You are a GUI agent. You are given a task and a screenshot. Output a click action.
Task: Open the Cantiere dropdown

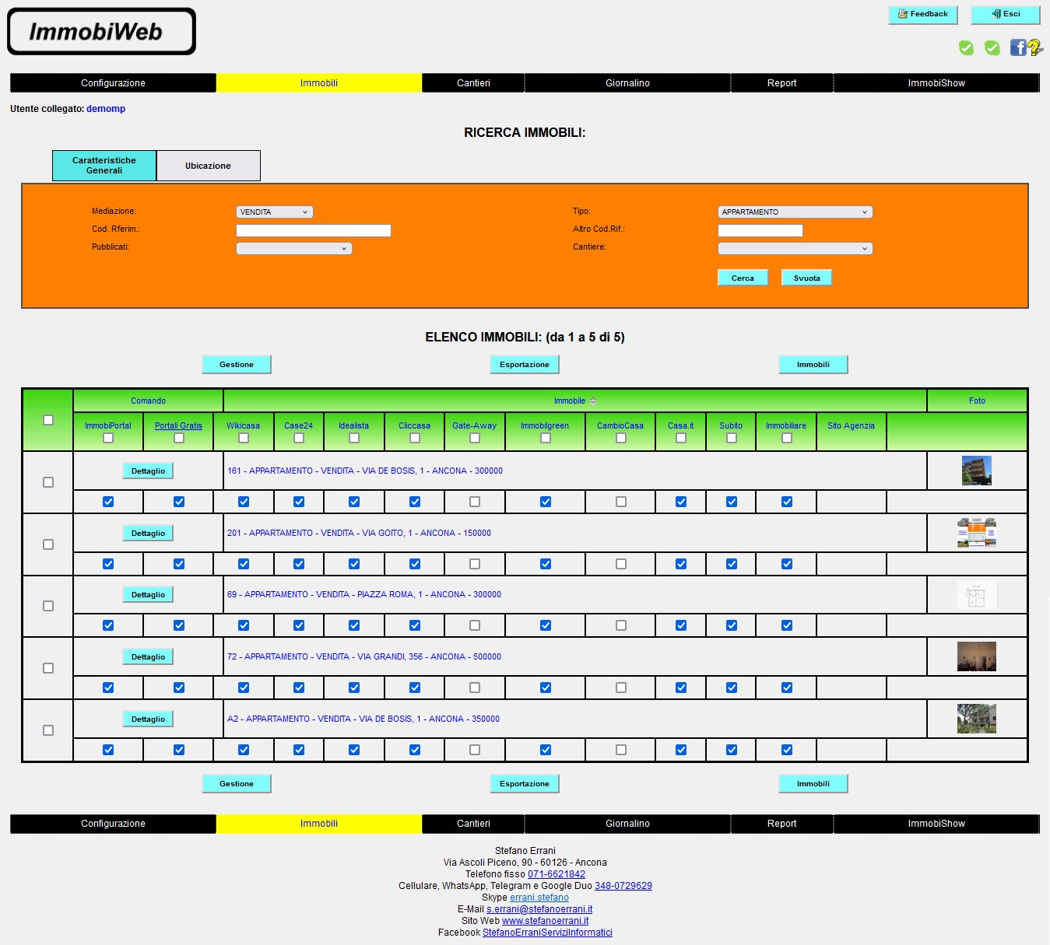pyautogui.click(x=795, y=248)
